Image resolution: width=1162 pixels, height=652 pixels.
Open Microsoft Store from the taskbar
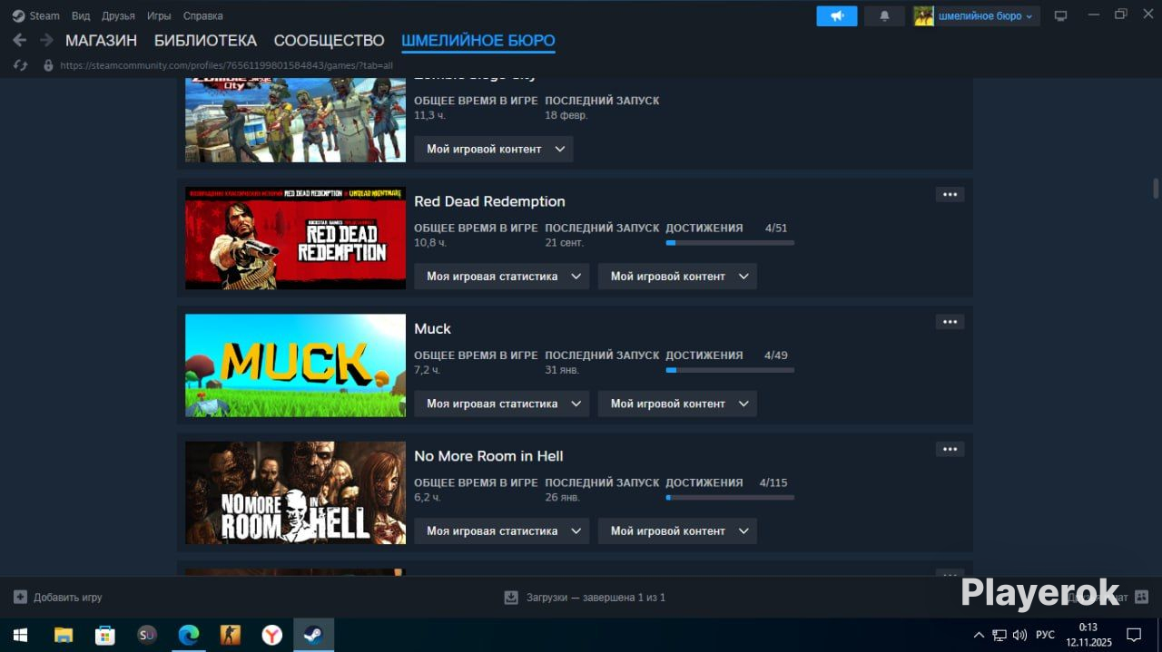[105, 635]
